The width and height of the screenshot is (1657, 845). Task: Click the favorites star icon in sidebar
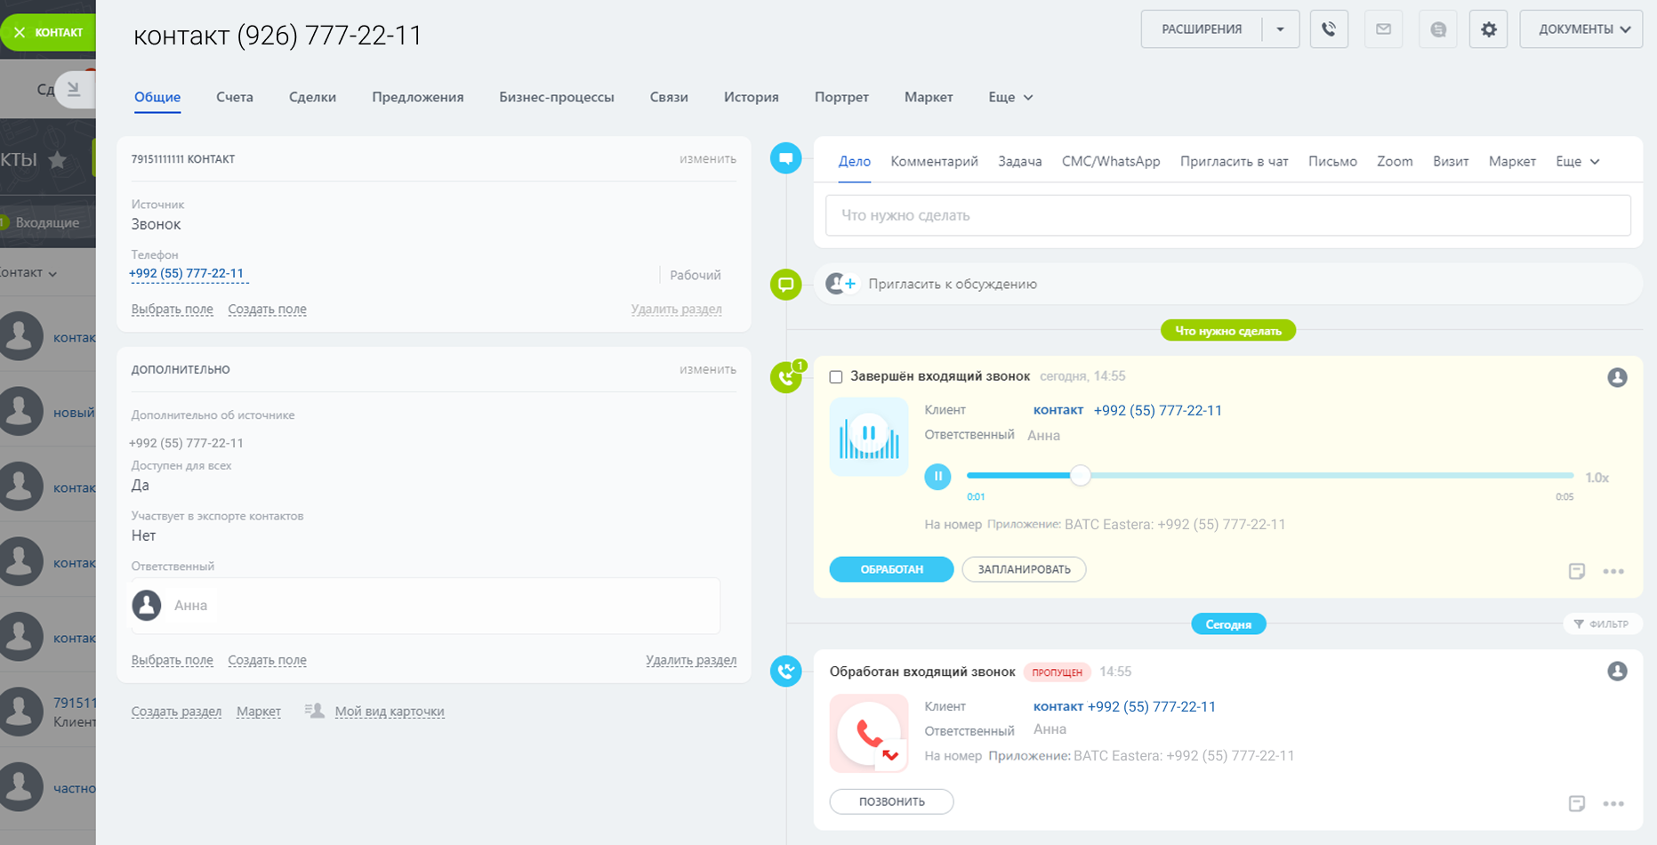pos(58,160)
